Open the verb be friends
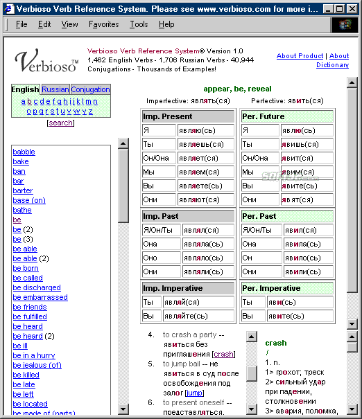The height and width of the screenshot is (419, 362). 30,307
